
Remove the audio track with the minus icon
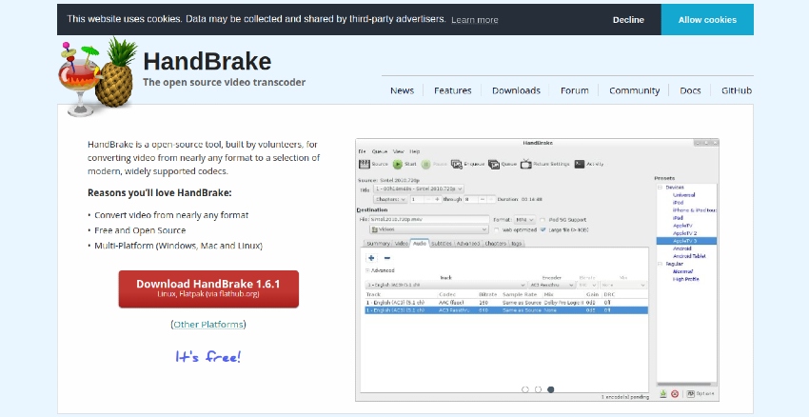coord(387,257)
